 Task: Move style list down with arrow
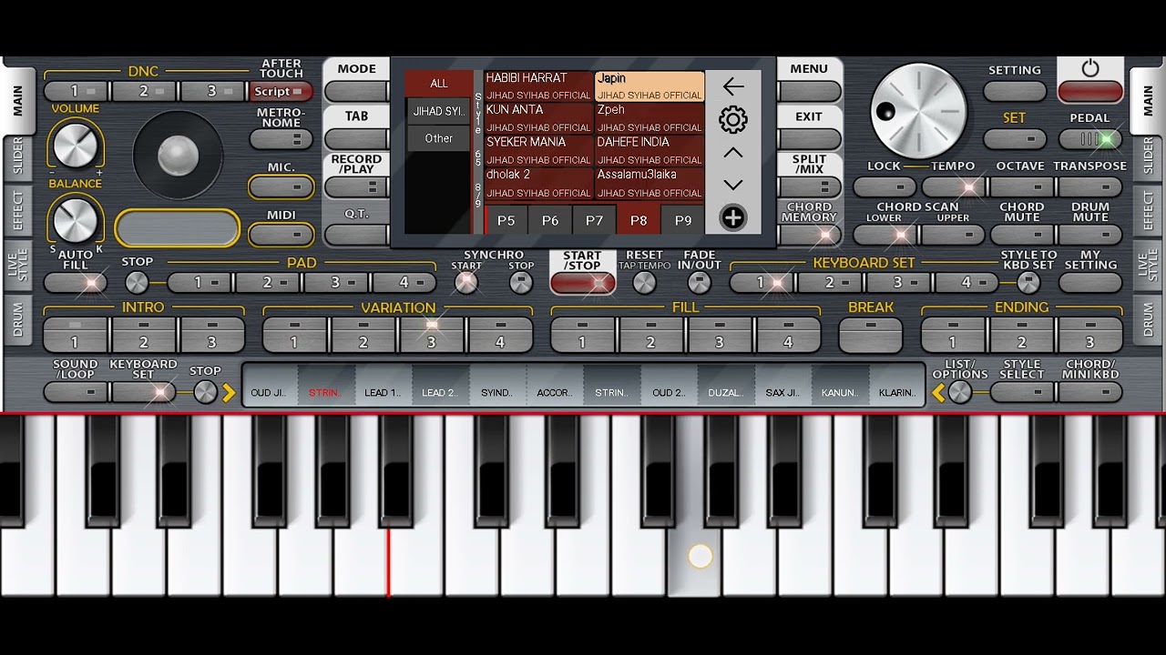point(733,185)
